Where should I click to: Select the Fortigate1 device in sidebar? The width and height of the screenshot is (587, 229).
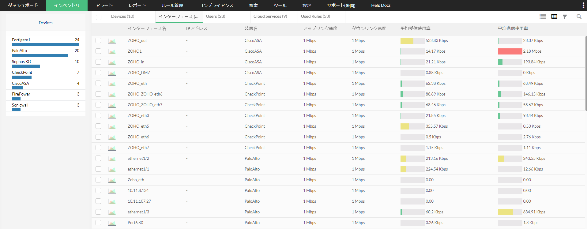pyautogui.click(x=21, y=40)
